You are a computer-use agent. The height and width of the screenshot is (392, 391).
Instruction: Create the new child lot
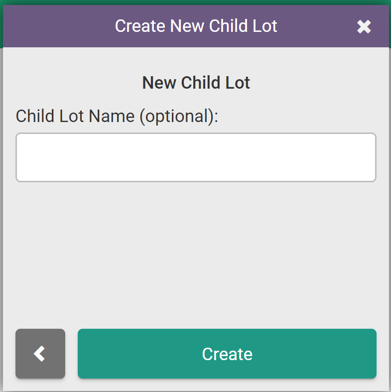click(227, 354)
